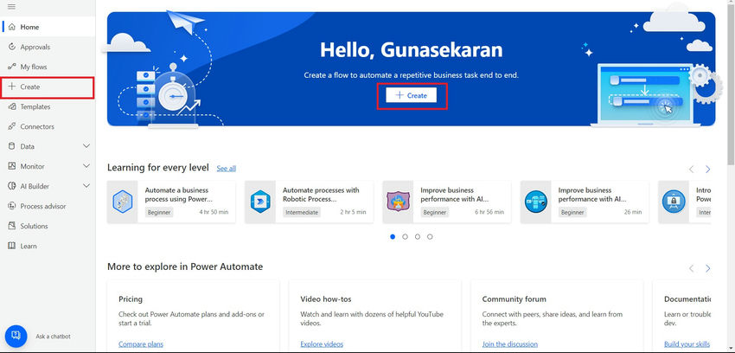
Task: Click the AI Builder icon
Action: [12, 186]
